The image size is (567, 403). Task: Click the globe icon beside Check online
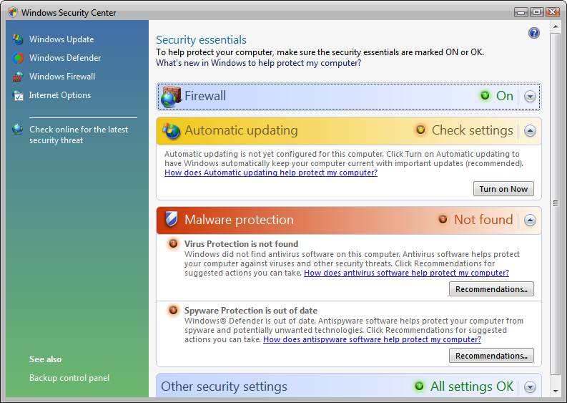click(x=18, y=130)
